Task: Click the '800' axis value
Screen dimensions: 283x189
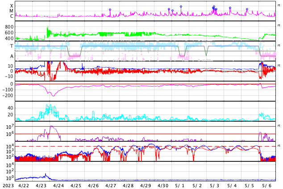Action: coord(9,27)
